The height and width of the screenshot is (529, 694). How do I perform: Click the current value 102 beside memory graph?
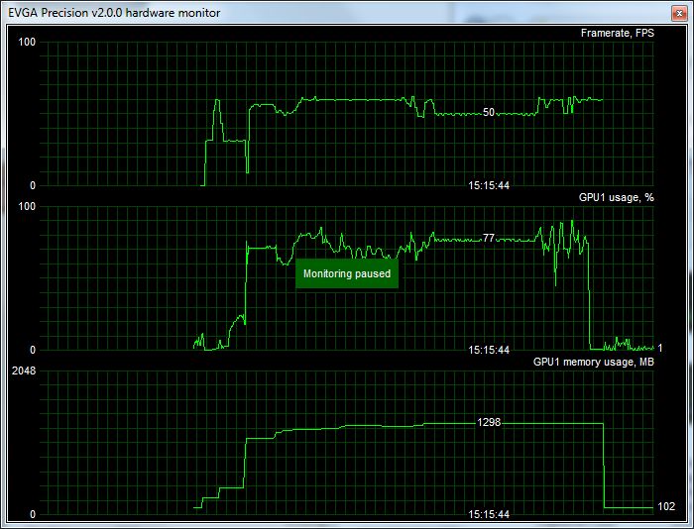click(666, 507)
